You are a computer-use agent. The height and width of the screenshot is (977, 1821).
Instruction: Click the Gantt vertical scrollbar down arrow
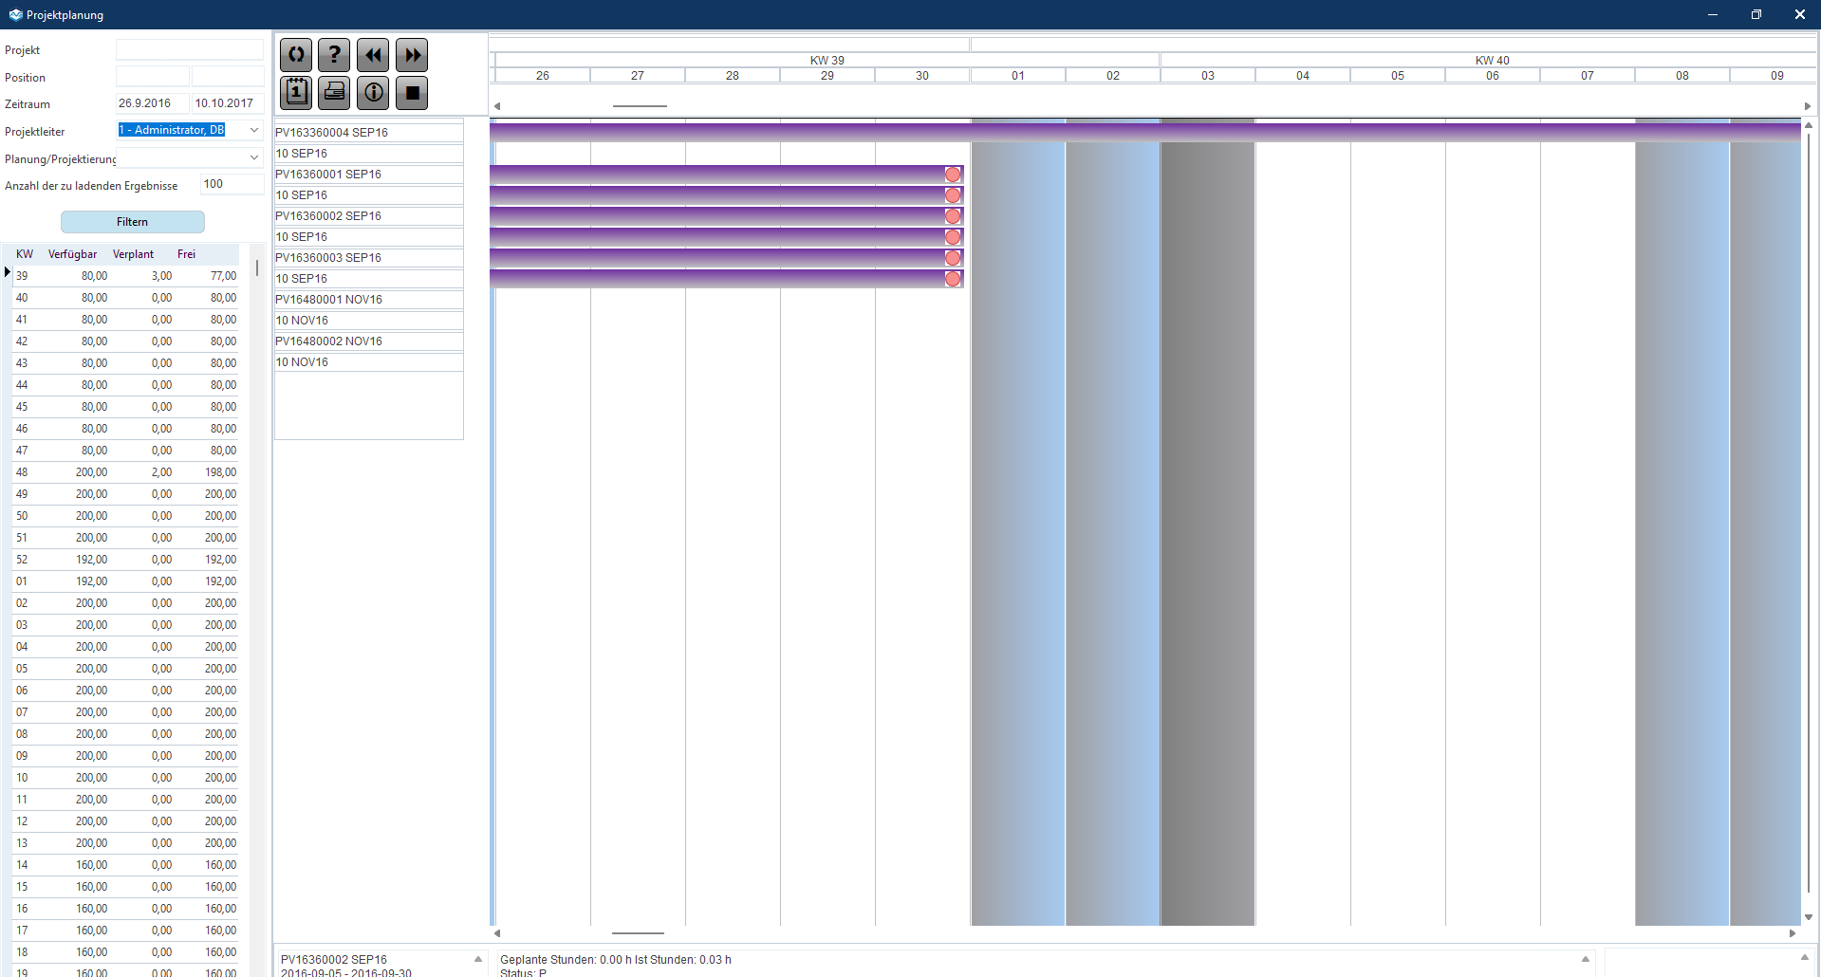point(1809,917)
